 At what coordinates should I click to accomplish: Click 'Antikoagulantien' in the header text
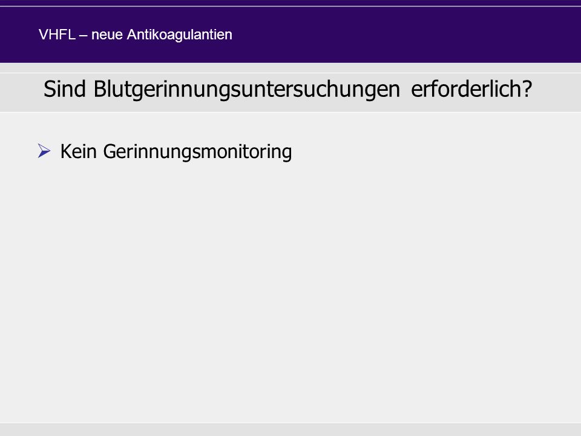coord(180,35)
